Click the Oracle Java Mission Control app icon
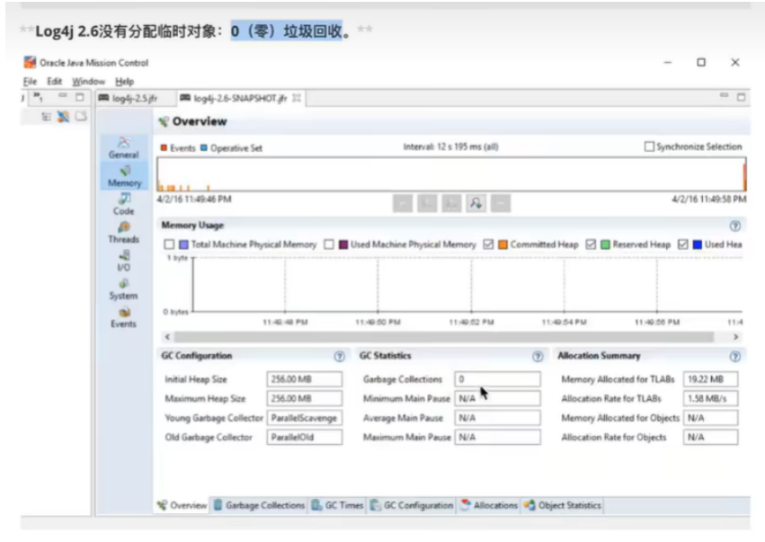 [x=30, y=62]
